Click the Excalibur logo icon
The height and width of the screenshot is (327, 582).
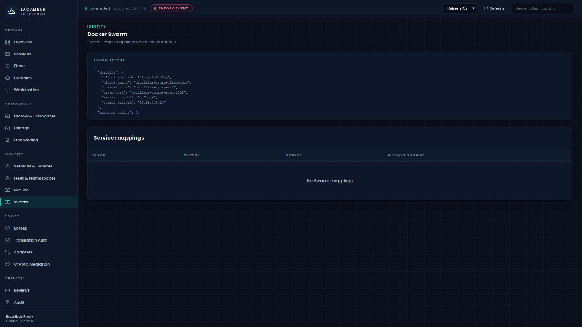12,12
